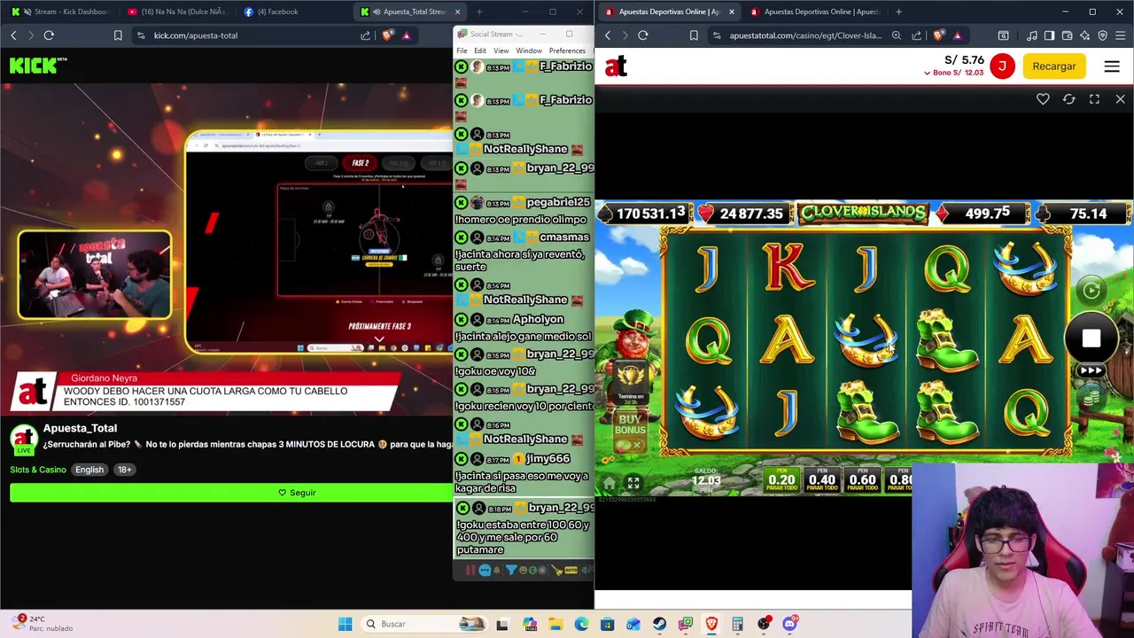Open Social Stream Window menu
The image size is (1134, 638).
coord(529,51)
